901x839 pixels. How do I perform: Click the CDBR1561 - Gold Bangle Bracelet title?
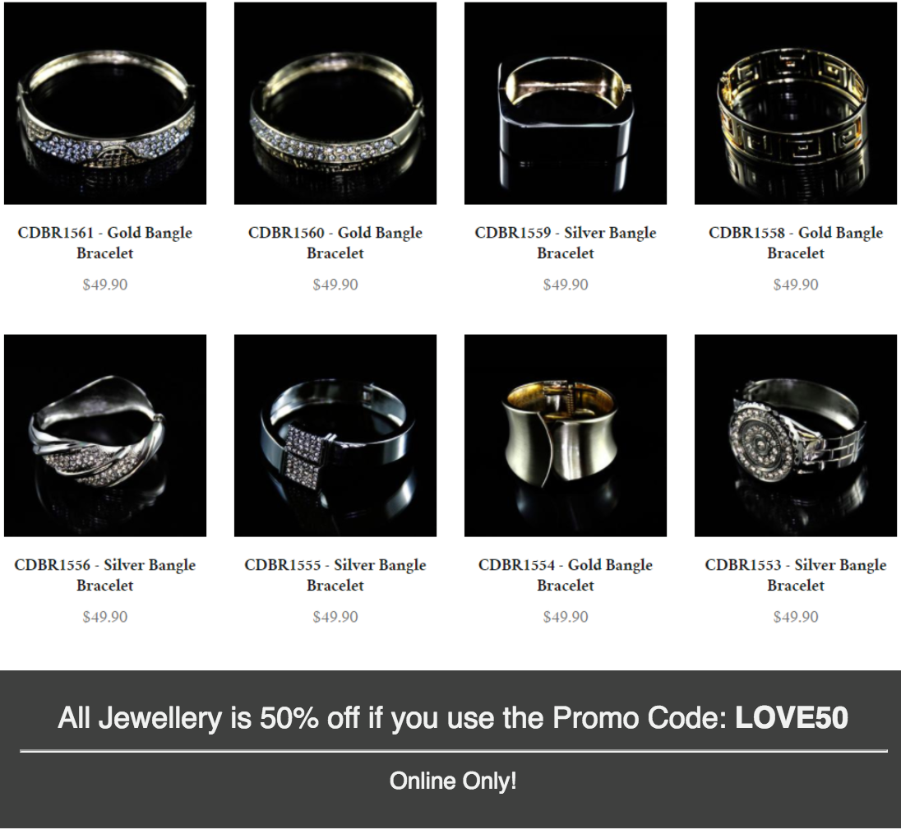[x=105, y=243]
